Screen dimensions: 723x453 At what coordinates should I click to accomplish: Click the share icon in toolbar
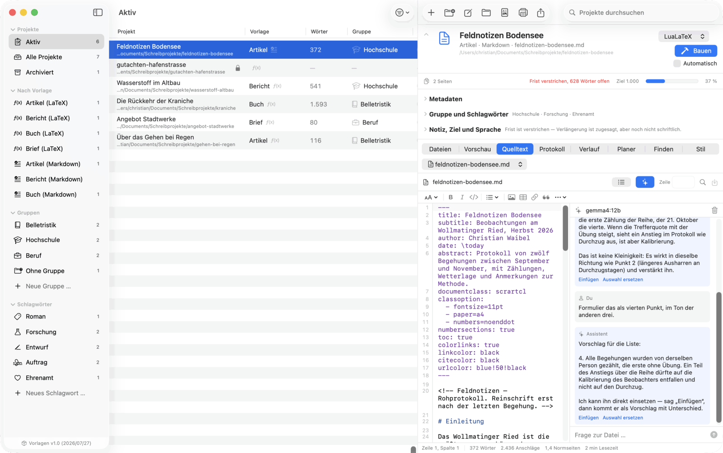coord(541,13)
